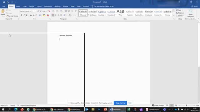Switch to the Design tab
Screen dimensions: 200x112
click(x=32, y=6)
